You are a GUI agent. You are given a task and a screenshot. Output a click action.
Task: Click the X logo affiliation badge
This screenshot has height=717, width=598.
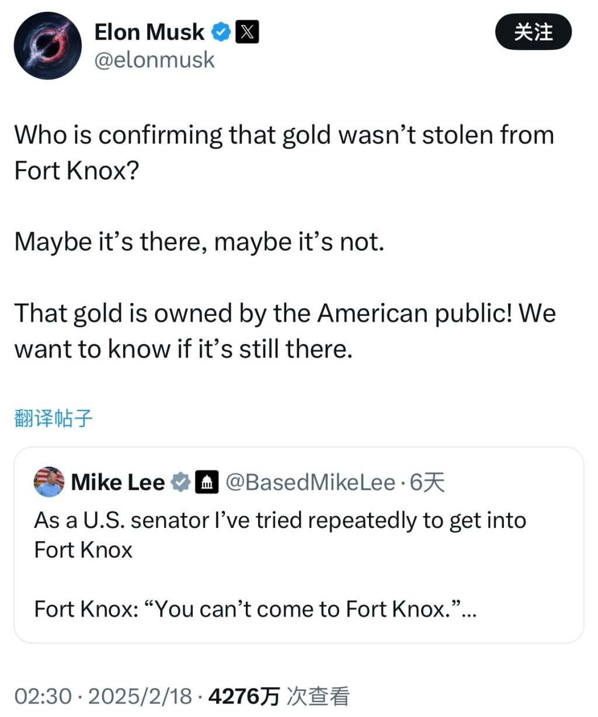[x=247, y=32]
